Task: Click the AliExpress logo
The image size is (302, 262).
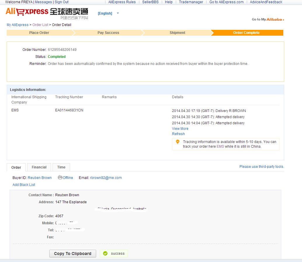Action: click(47, 13)
